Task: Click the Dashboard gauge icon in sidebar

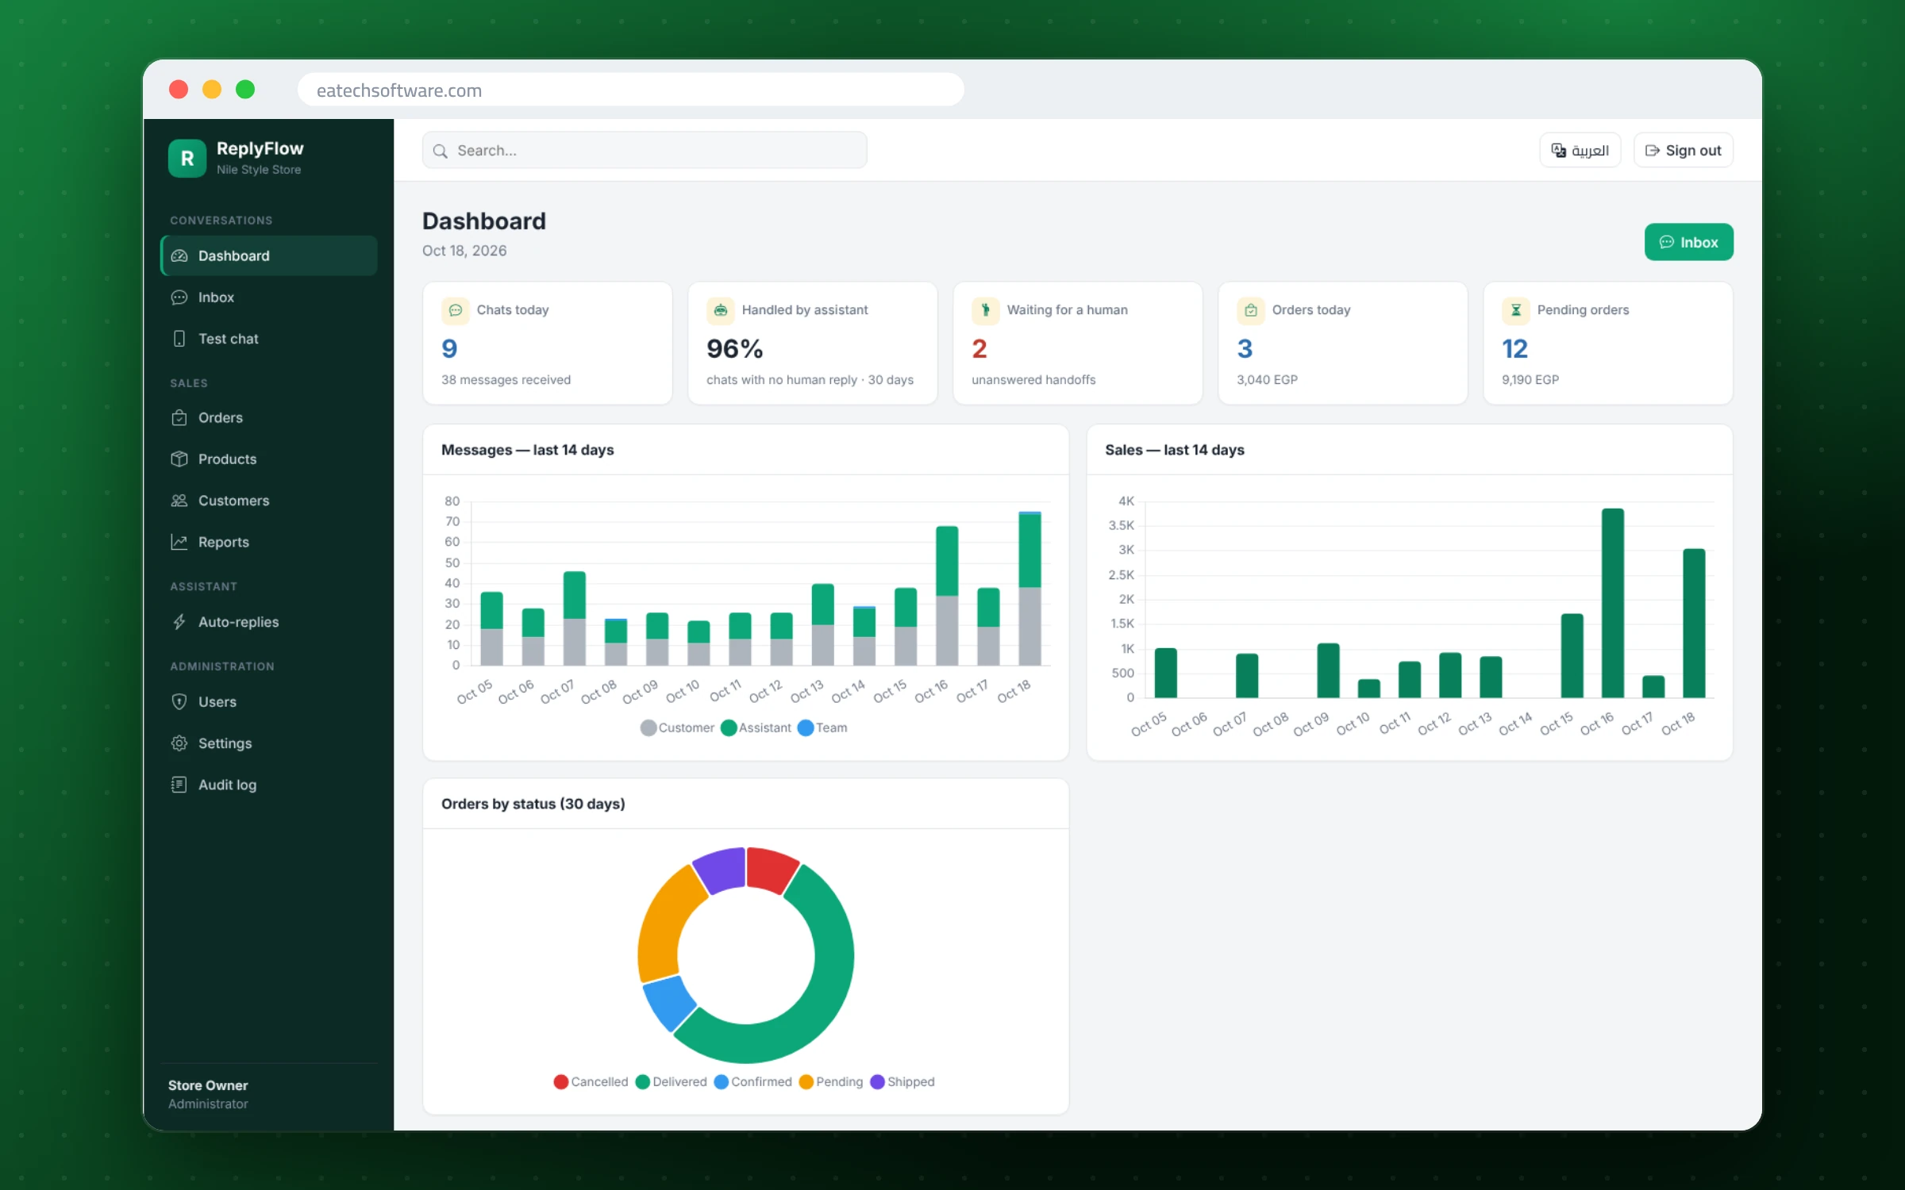Action: point(179,255)
